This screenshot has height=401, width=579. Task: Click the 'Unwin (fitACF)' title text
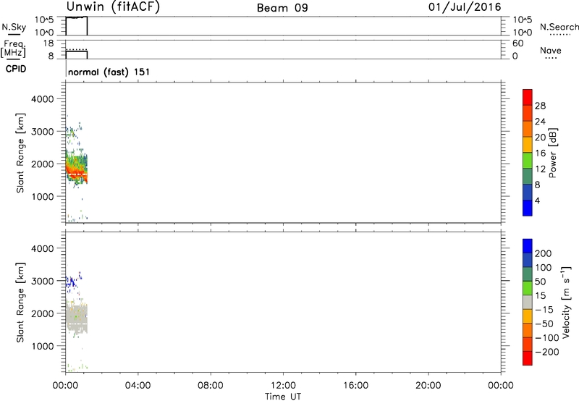(113, 7)
